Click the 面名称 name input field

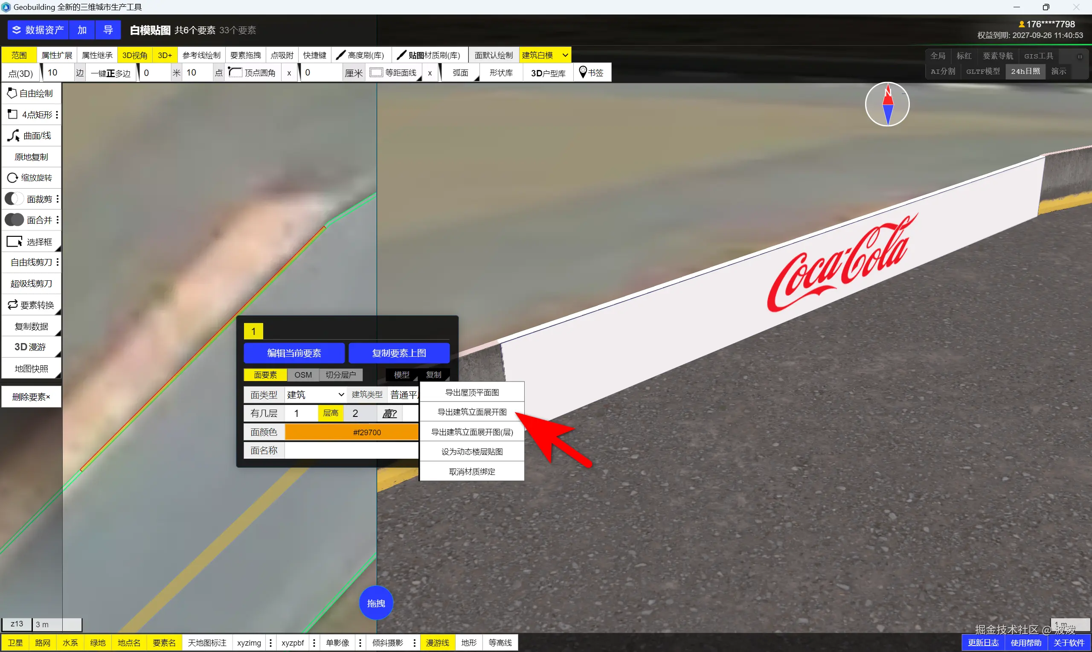[351, 450]
